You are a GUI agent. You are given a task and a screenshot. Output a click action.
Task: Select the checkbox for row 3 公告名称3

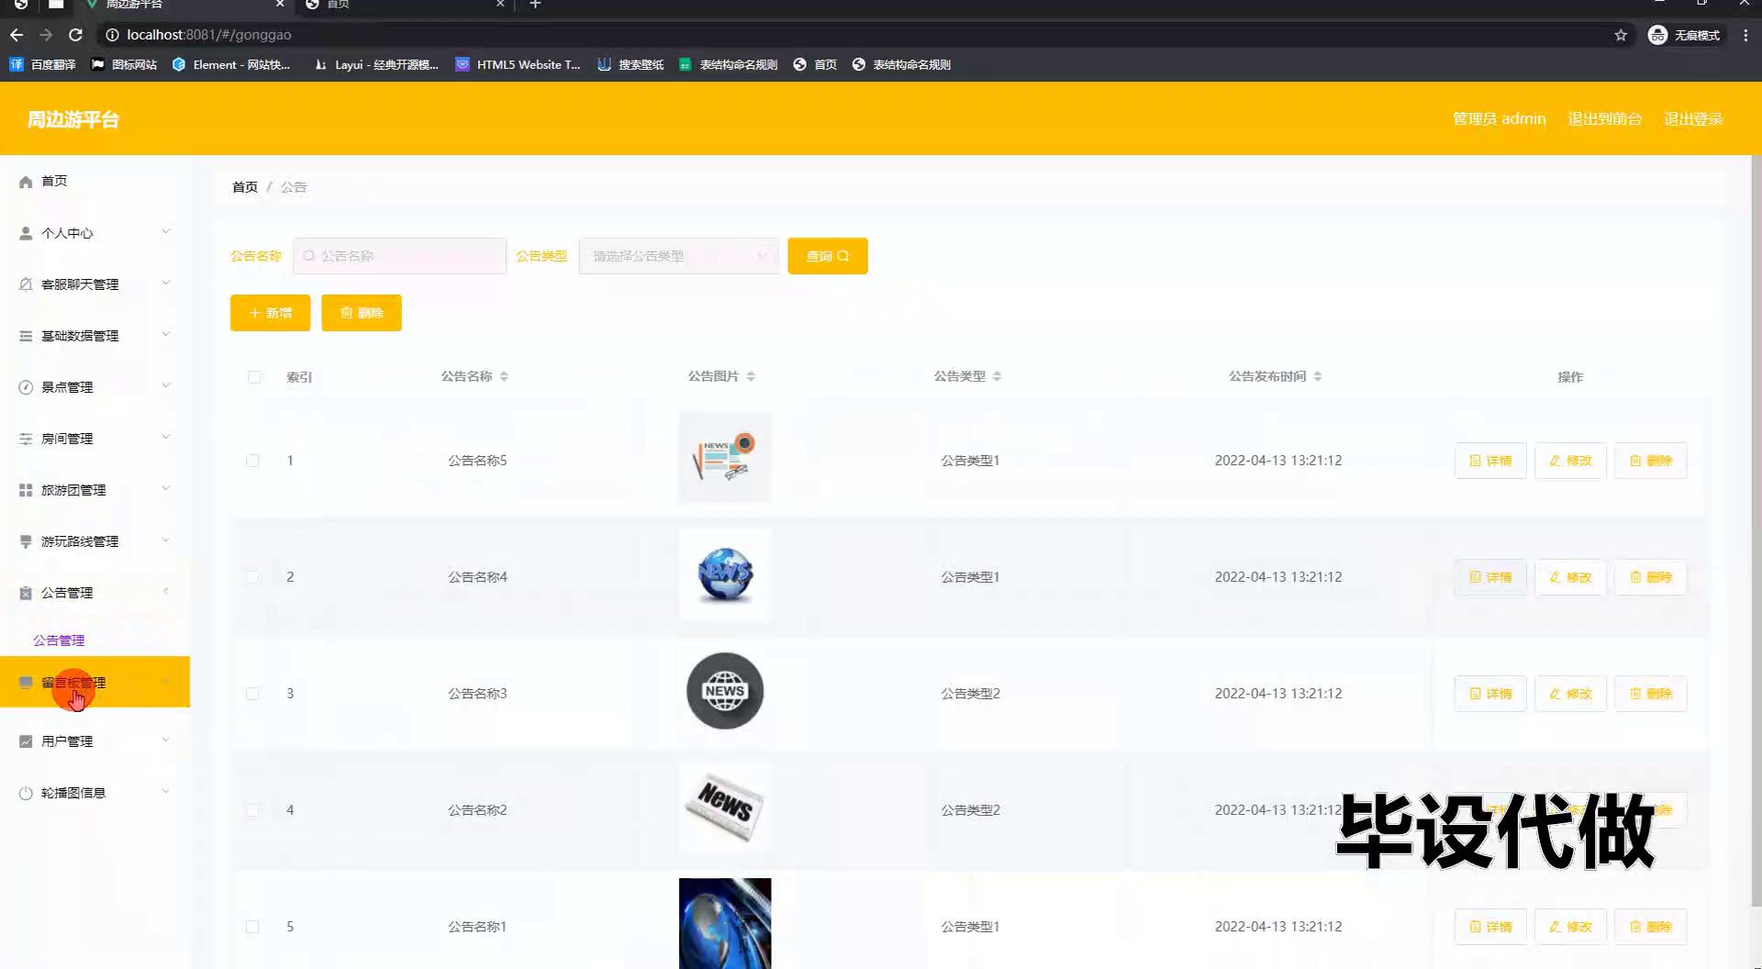point(252,694)
